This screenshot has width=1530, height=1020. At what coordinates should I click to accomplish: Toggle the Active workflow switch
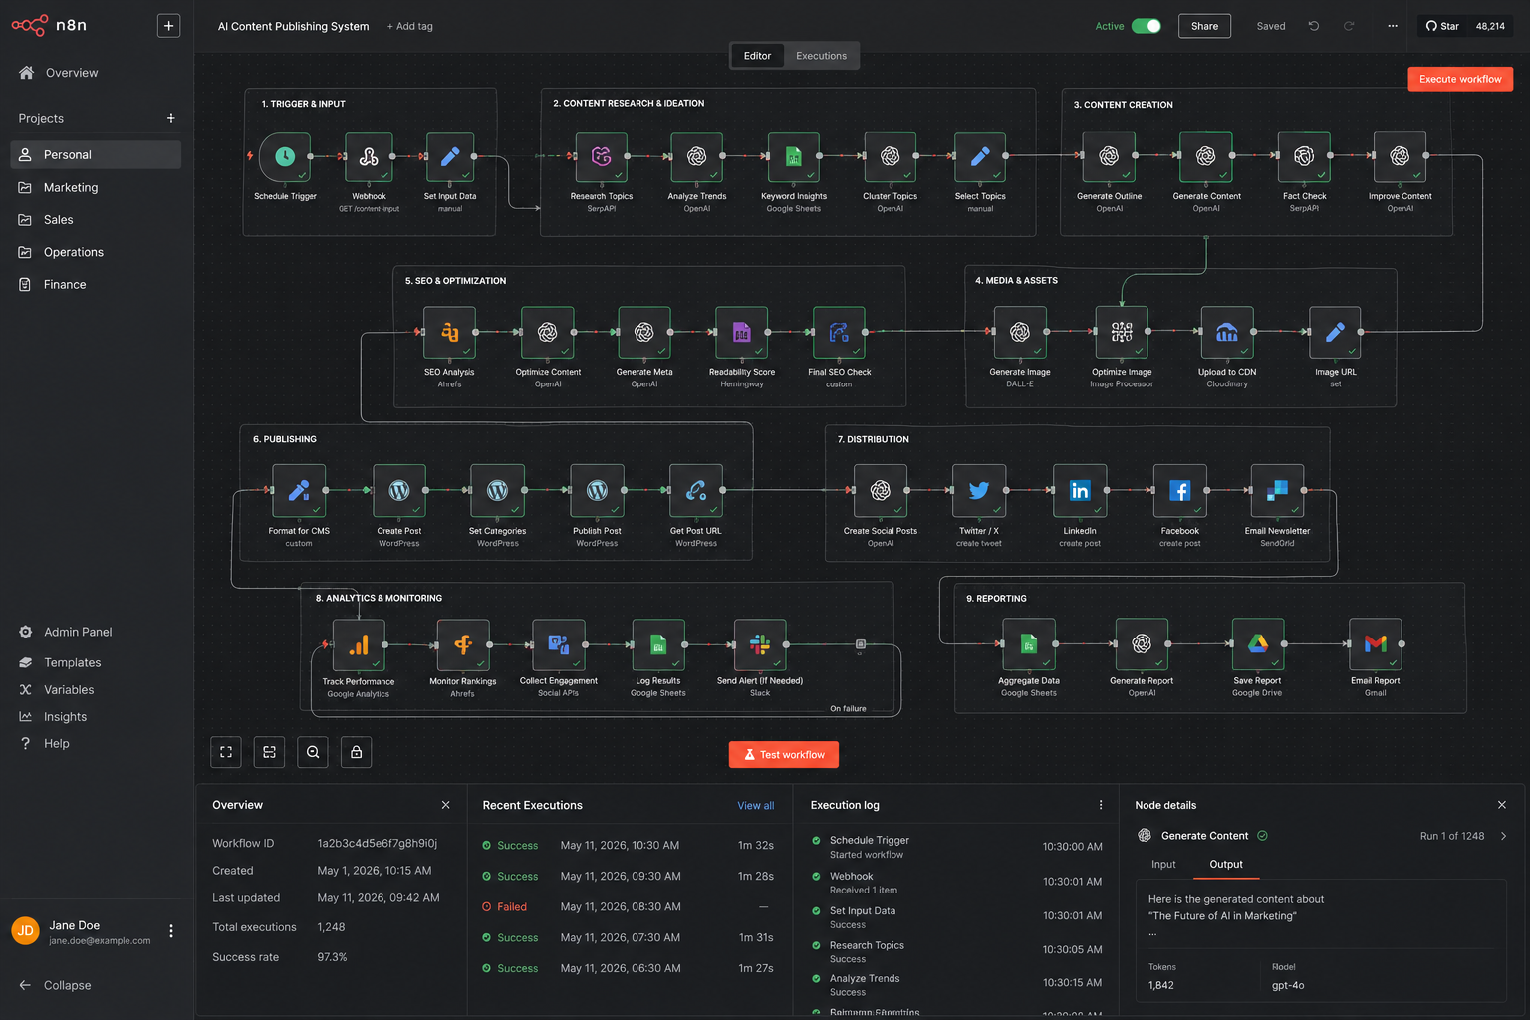tap(1147, 26)
